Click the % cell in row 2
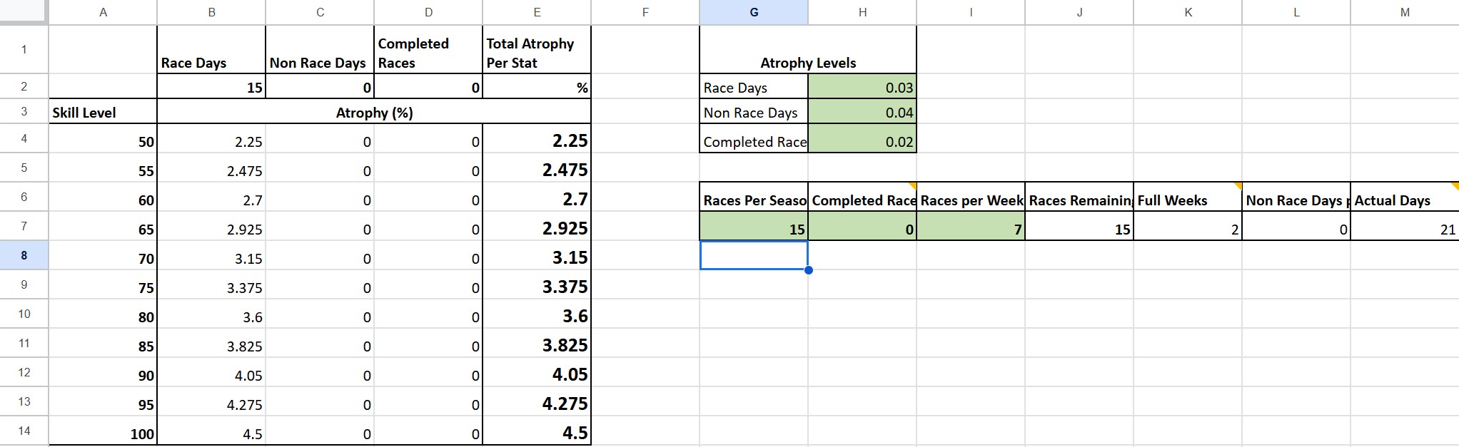This screenshot has width=1459, height=447. click(537, 87)
